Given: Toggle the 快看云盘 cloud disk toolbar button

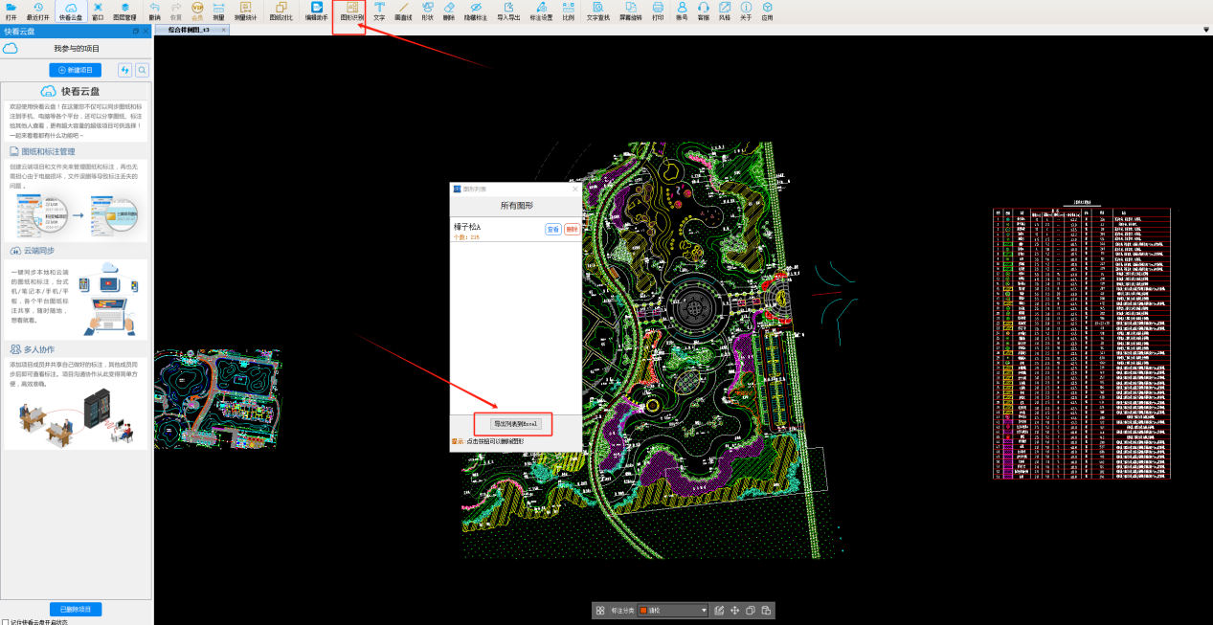Looking at the screenshot, I should point(70,11).
